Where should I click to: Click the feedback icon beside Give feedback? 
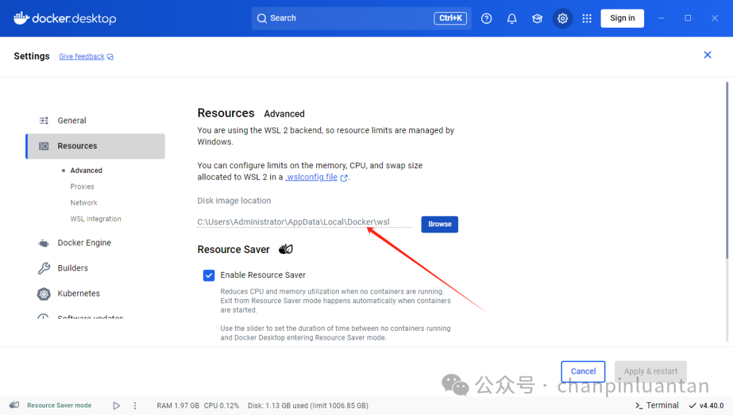[x=111, y=57]
